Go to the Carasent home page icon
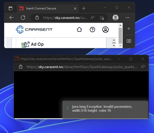The height and width of the screenshot is (133, 154). 79,29
